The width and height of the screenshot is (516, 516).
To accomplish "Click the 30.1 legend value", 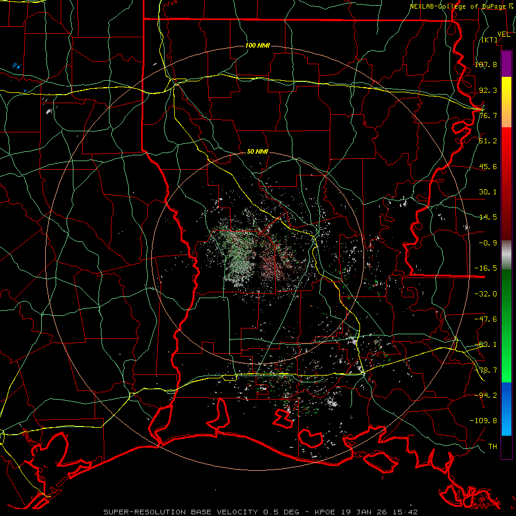I will pos(488,192).
